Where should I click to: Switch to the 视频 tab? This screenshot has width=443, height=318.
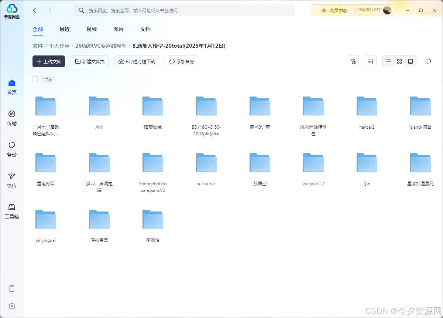[92, 29]
